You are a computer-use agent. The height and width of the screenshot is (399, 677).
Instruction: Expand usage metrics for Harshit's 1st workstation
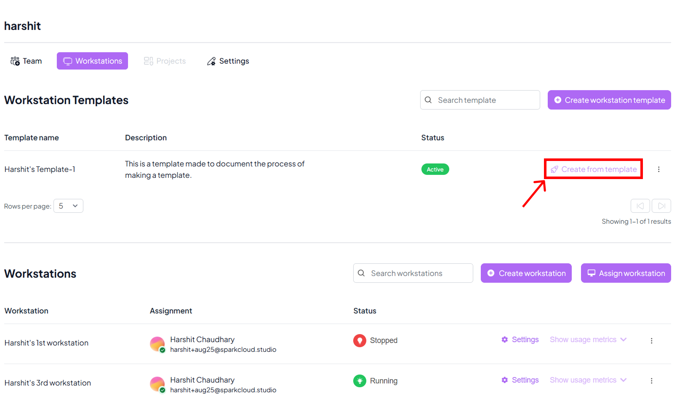(x=588, y=340)
